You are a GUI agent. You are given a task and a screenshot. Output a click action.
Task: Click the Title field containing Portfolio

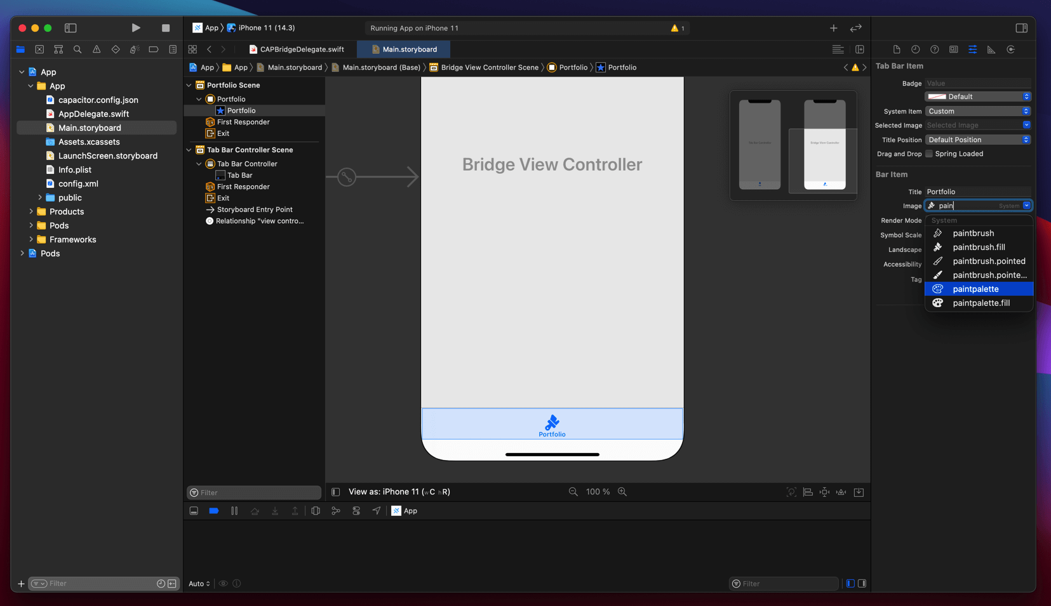click(x=978, y=192)
